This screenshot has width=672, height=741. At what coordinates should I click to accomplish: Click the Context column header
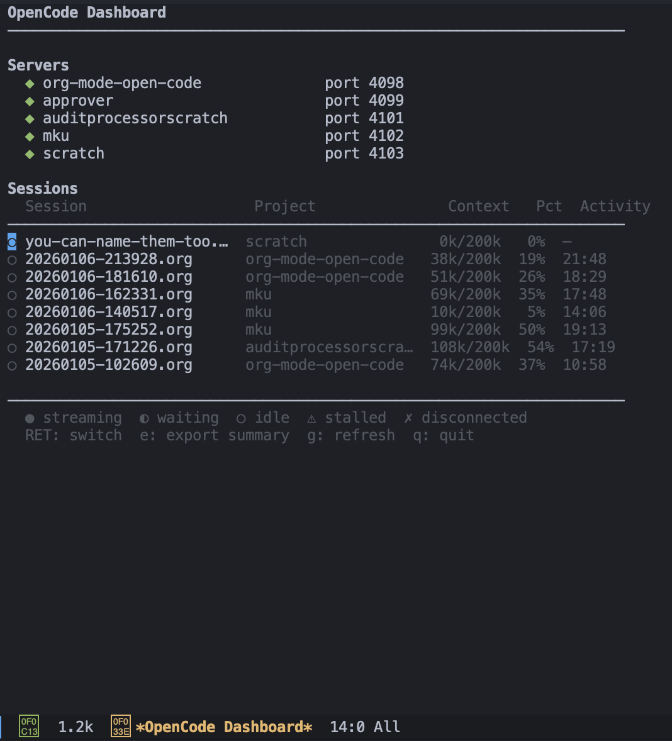pyautogui.click(x=478, y=206)
